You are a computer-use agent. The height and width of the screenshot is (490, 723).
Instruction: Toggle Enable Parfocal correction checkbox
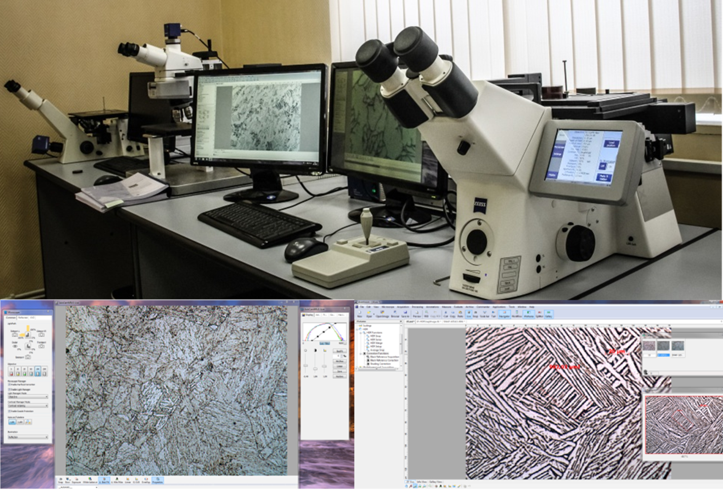point(9,385)
